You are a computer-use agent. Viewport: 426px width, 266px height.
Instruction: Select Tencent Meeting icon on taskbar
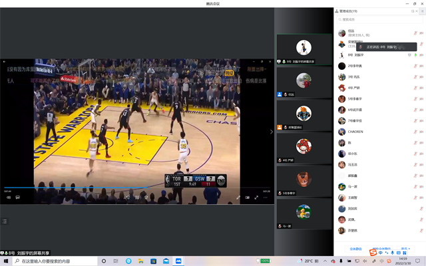click(178, 261)
